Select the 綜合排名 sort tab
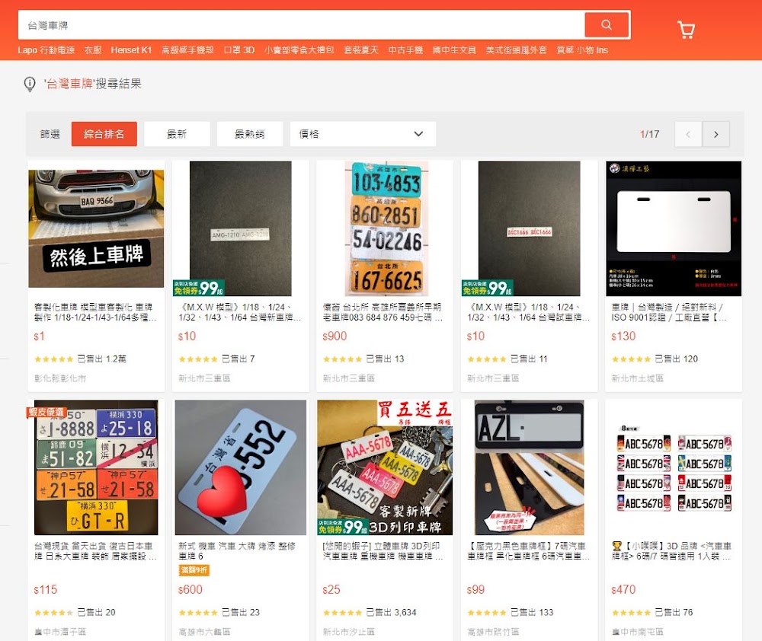Viewport: 762px width, 641px height. click(104, 134)
